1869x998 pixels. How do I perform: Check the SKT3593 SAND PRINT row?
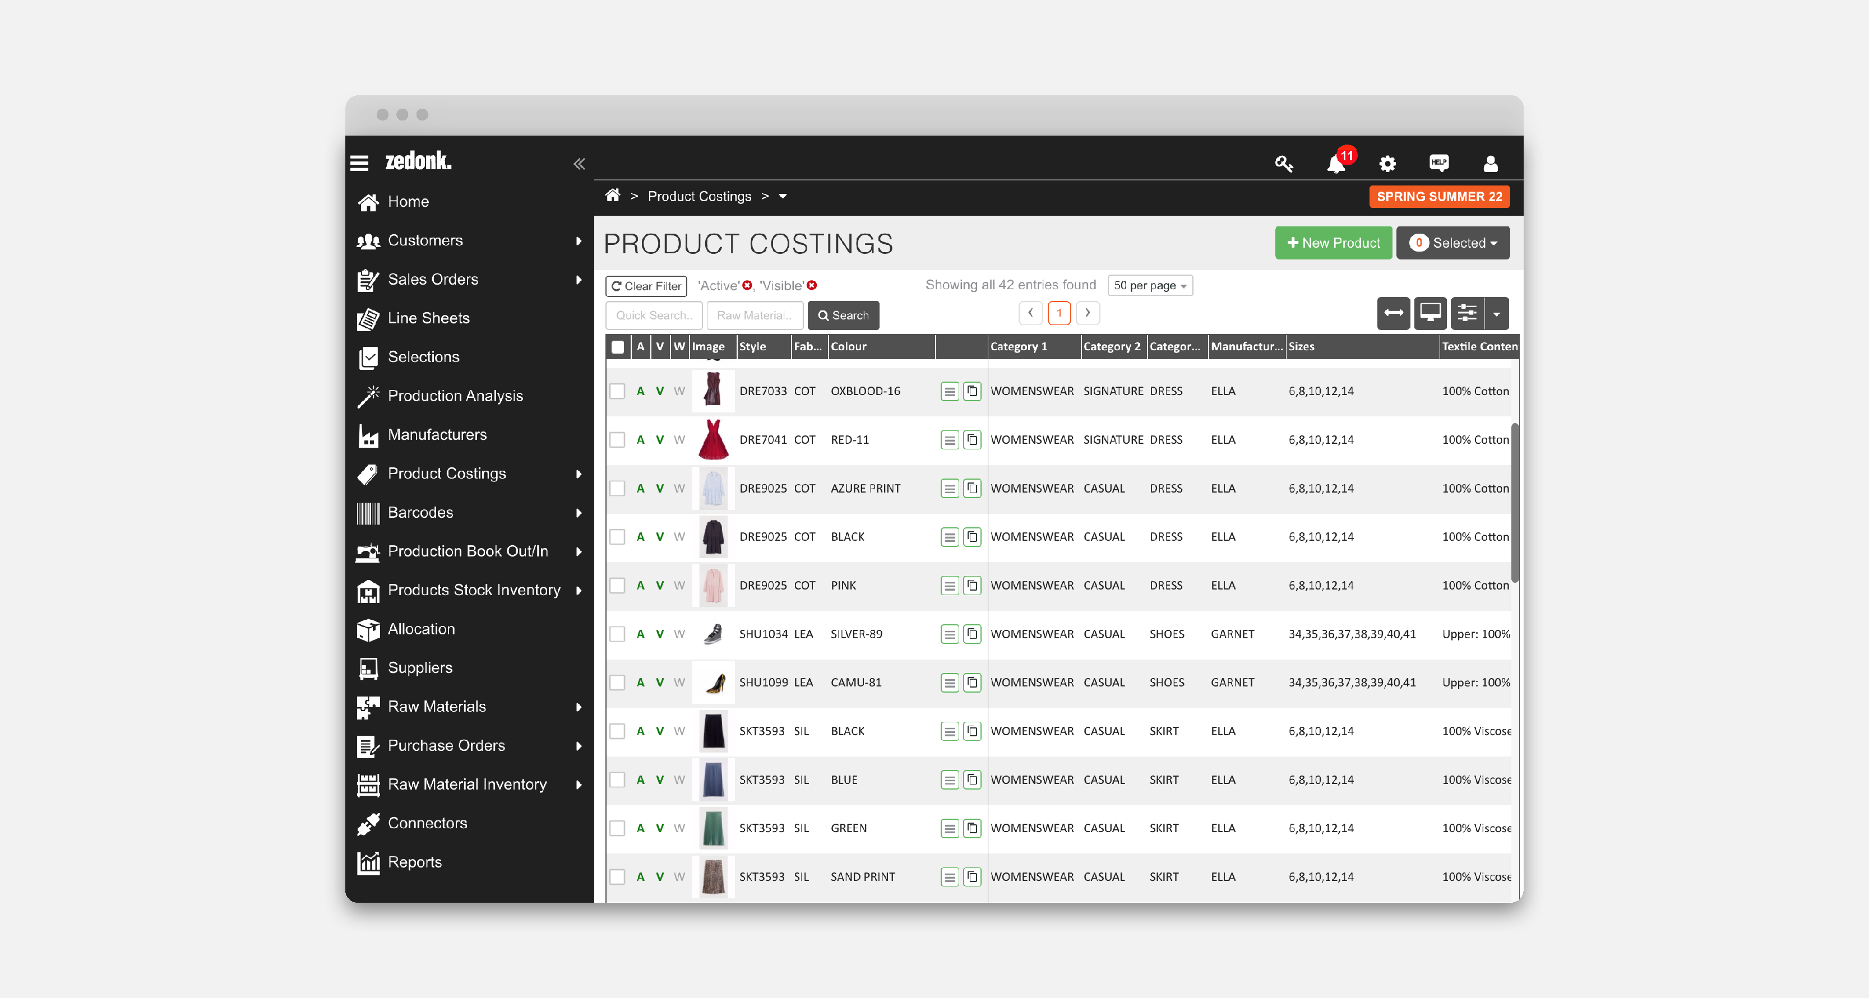pos(617,878)
